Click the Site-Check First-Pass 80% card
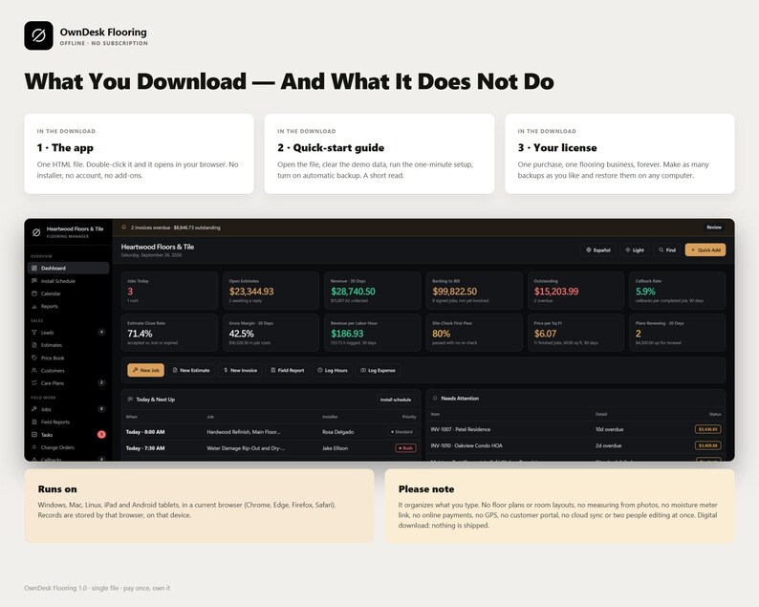 (474, 333)
